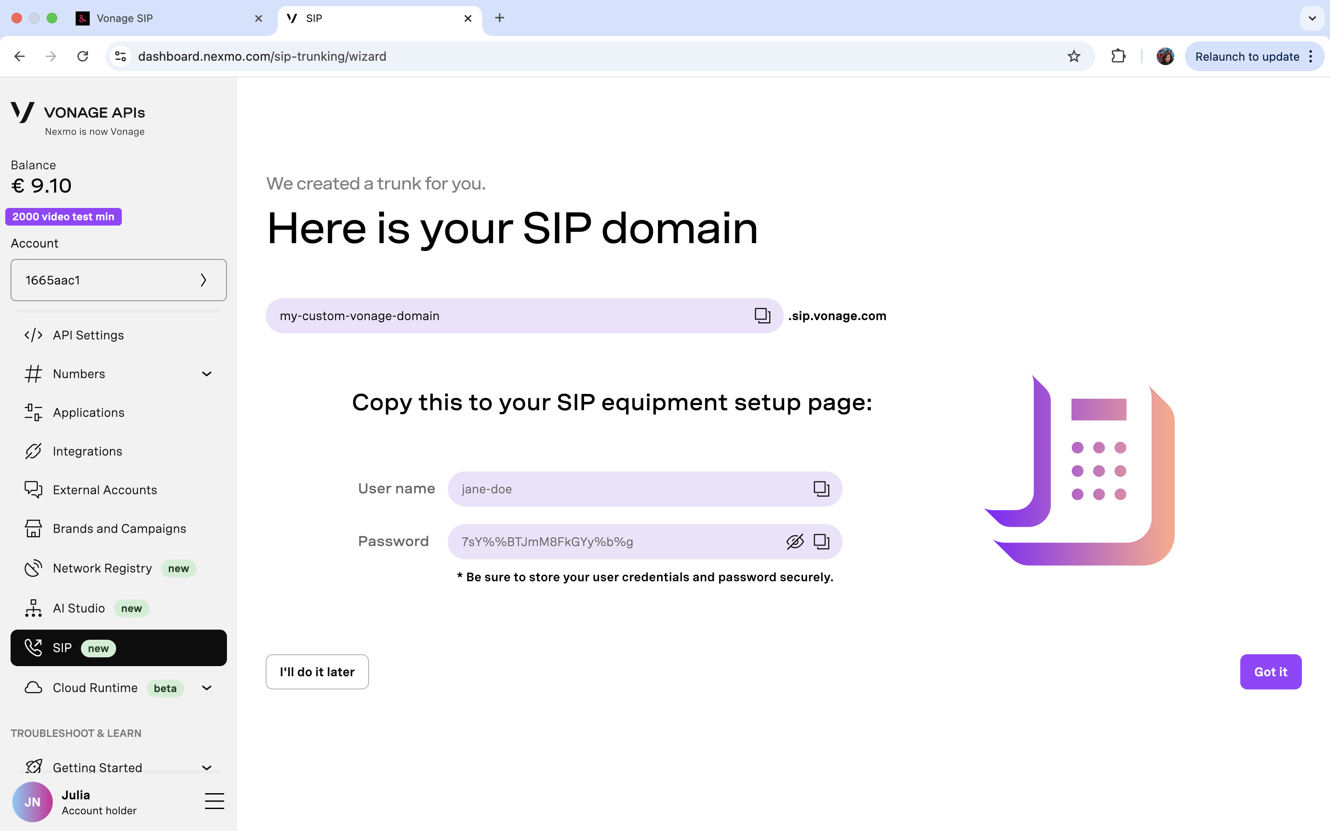
Task: Switch to the Vonage SIP browser tab
Action: (165, 18)
